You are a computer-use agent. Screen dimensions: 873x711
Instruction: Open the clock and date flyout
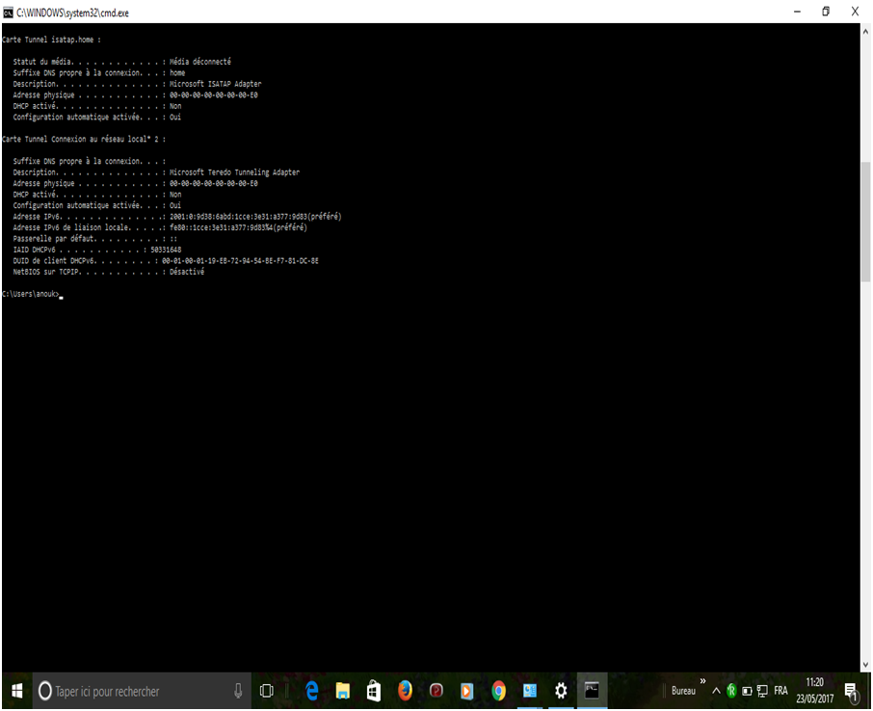tap(815, 691)
